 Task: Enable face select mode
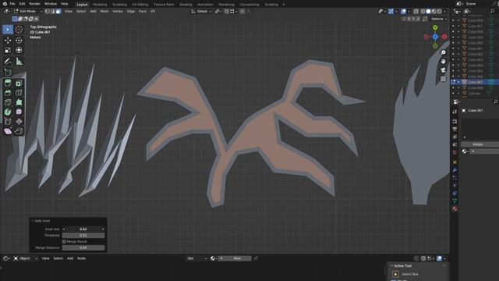(58, 11)
